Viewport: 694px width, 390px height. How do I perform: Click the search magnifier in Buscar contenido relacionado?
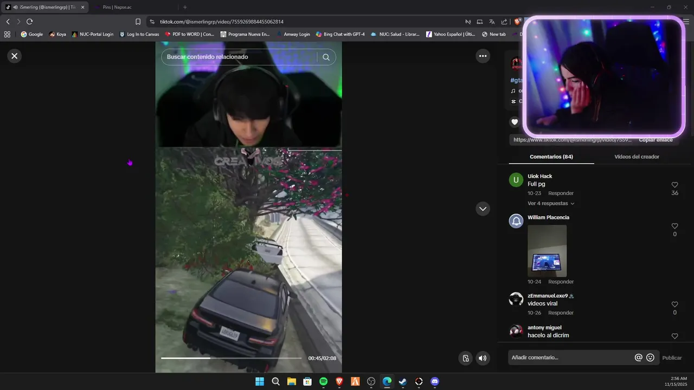(x=326, y=57)
